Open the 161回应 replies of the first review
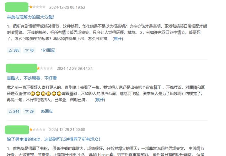The height and width of the screenshot is (156, 226). (48, 50)
